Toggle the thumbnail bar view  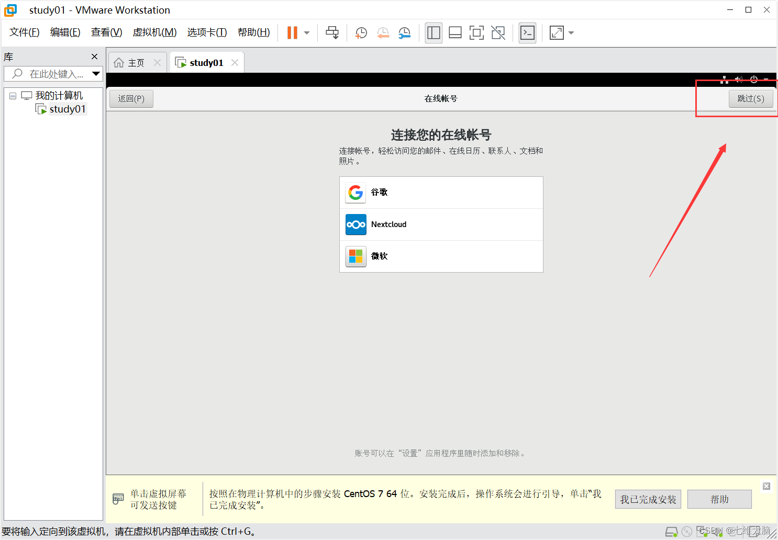(x=455, y=33)
